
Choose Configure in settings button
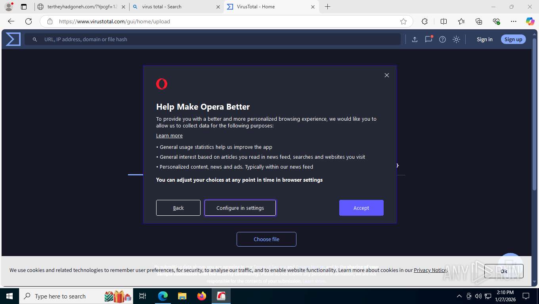tap(240, 208)
